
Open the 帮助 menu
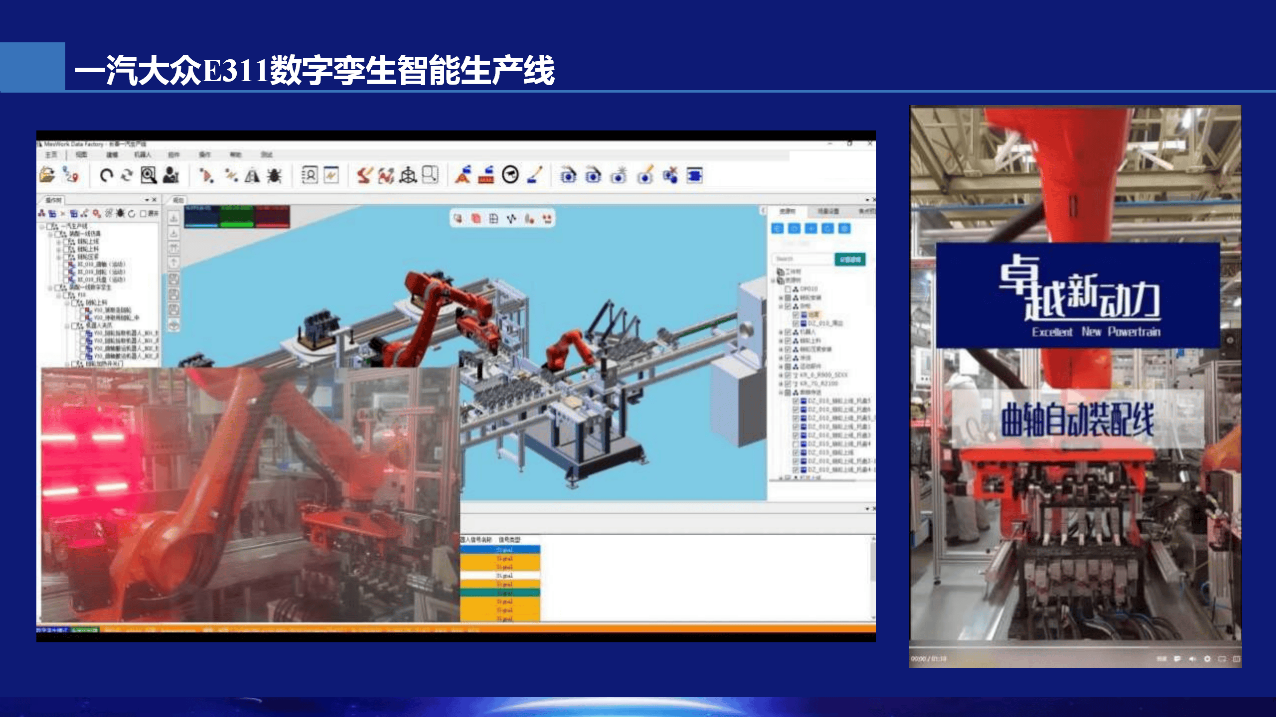[x=236, y=155]
